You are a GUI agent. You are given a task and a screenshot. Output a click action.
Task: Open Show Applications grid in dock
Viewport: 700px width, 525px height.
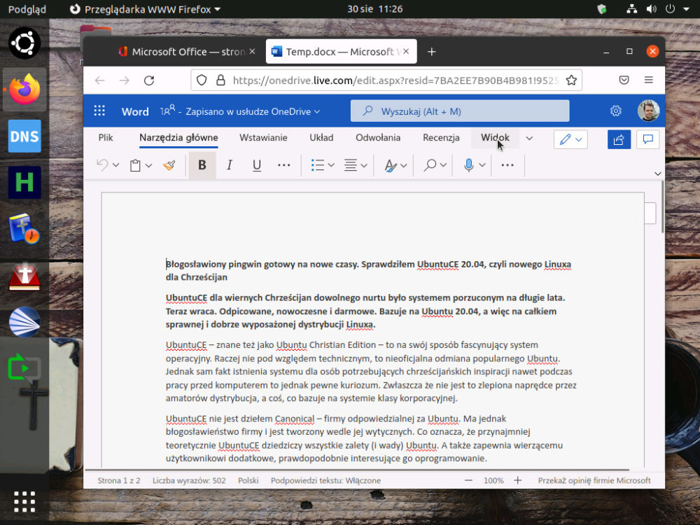click(24, 502)
